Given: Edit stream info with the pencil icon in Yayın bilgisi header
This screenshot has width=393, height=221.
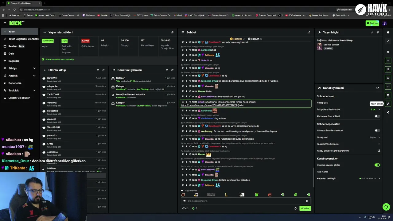Looking at the screenshot, I should (372, 32).
